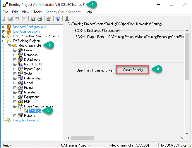This screenshot has height=148, width=192.
Task: Click the Datasheets node icon
Action: click(20, 60)
